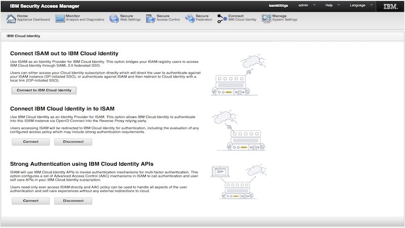Open the Help menu
Viewport: 405px width, 228px height.
pyautogui.click(x=329, y=5)
